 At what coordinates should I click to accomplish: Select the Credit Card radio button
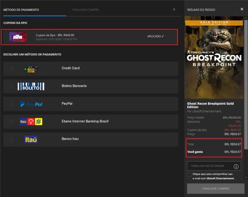pos(11,69)
